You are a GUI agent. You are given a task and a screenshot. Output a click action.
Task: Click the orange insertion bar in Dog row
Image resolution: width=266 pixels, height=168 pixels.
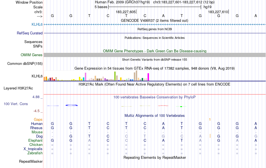pos(210,136)
